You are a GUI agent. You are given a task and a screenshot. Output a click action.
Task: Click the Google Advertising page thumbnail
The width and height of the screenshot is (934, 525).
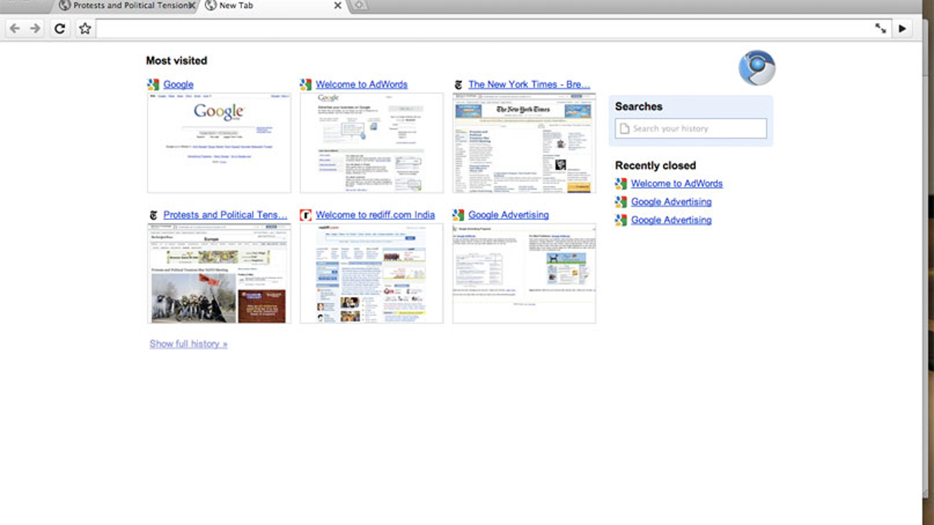coord(524,274)
